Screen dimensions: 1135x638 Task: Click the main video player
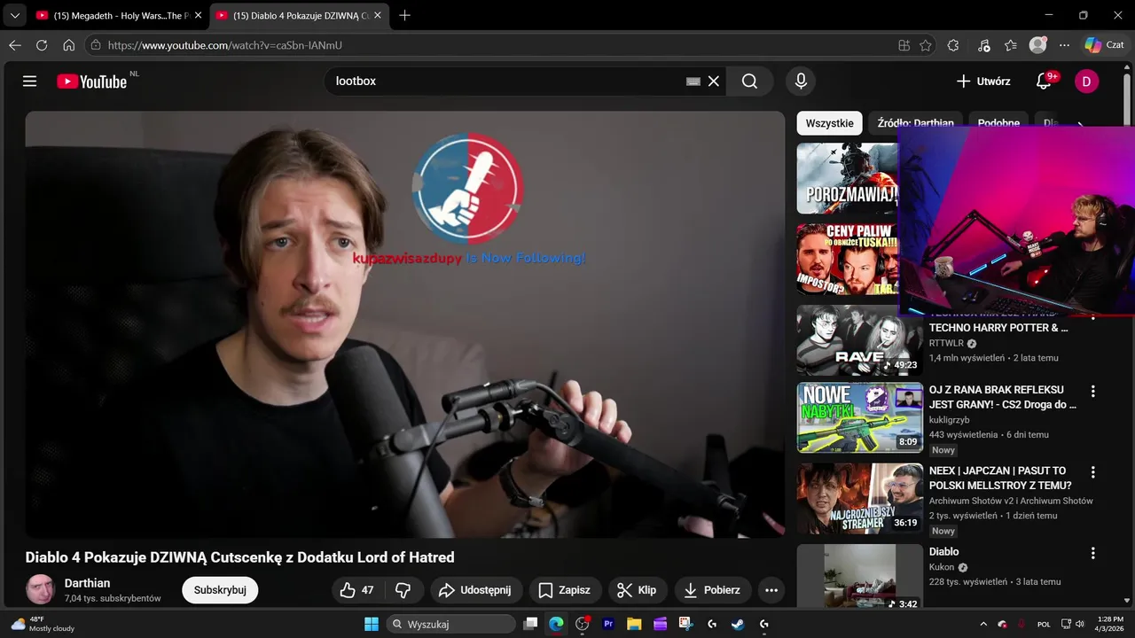pyautogui.click(x=405, y=324)
